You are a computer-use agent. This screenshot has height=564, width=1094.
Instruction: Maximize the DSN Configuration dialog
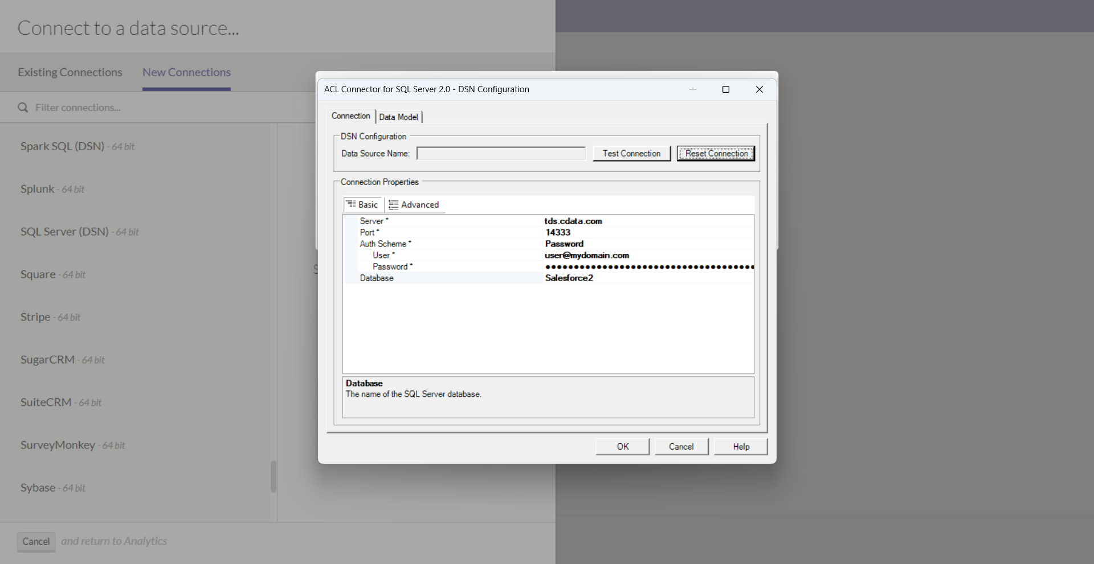point(725,89)
